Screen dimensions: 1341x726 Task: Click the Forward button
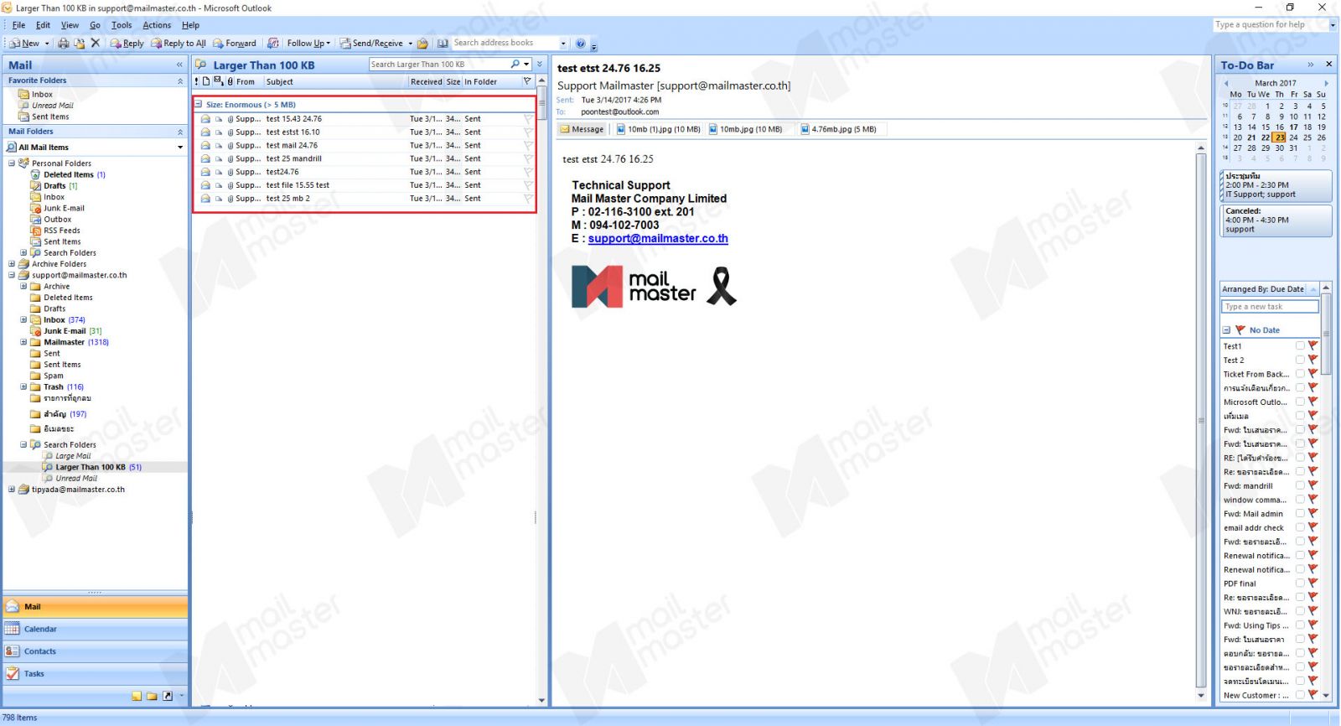pyautogui.click(x=235, y=44)
